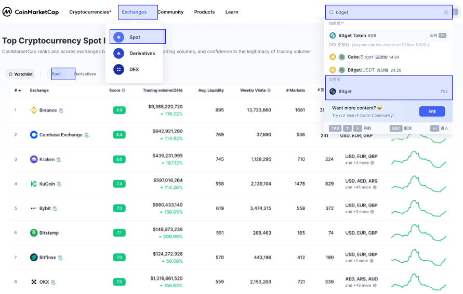Click Coinbase Exchange's 8.4 score badge
Viewport: 463px width, 294px height.
(120, 135)
